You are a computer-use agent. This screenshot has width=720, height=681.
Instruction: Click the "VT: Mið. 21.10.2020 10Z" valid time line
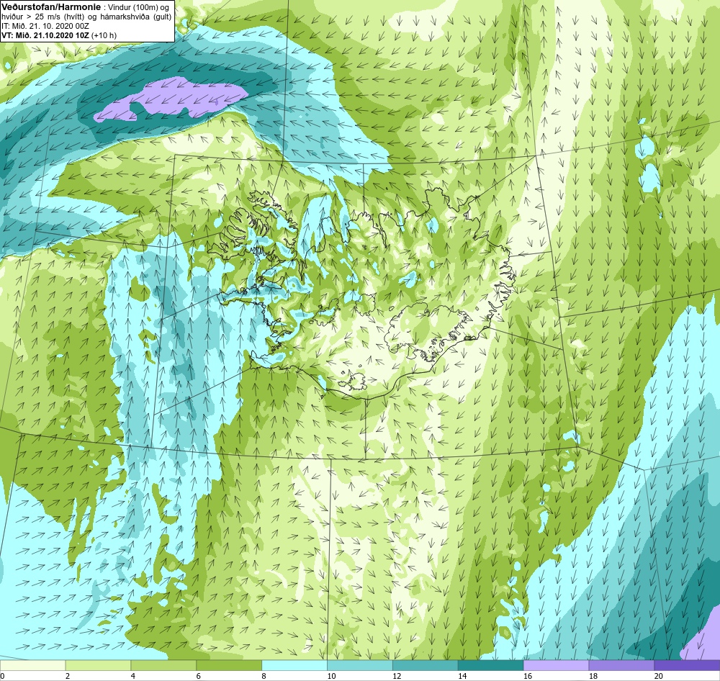(45, 35)
